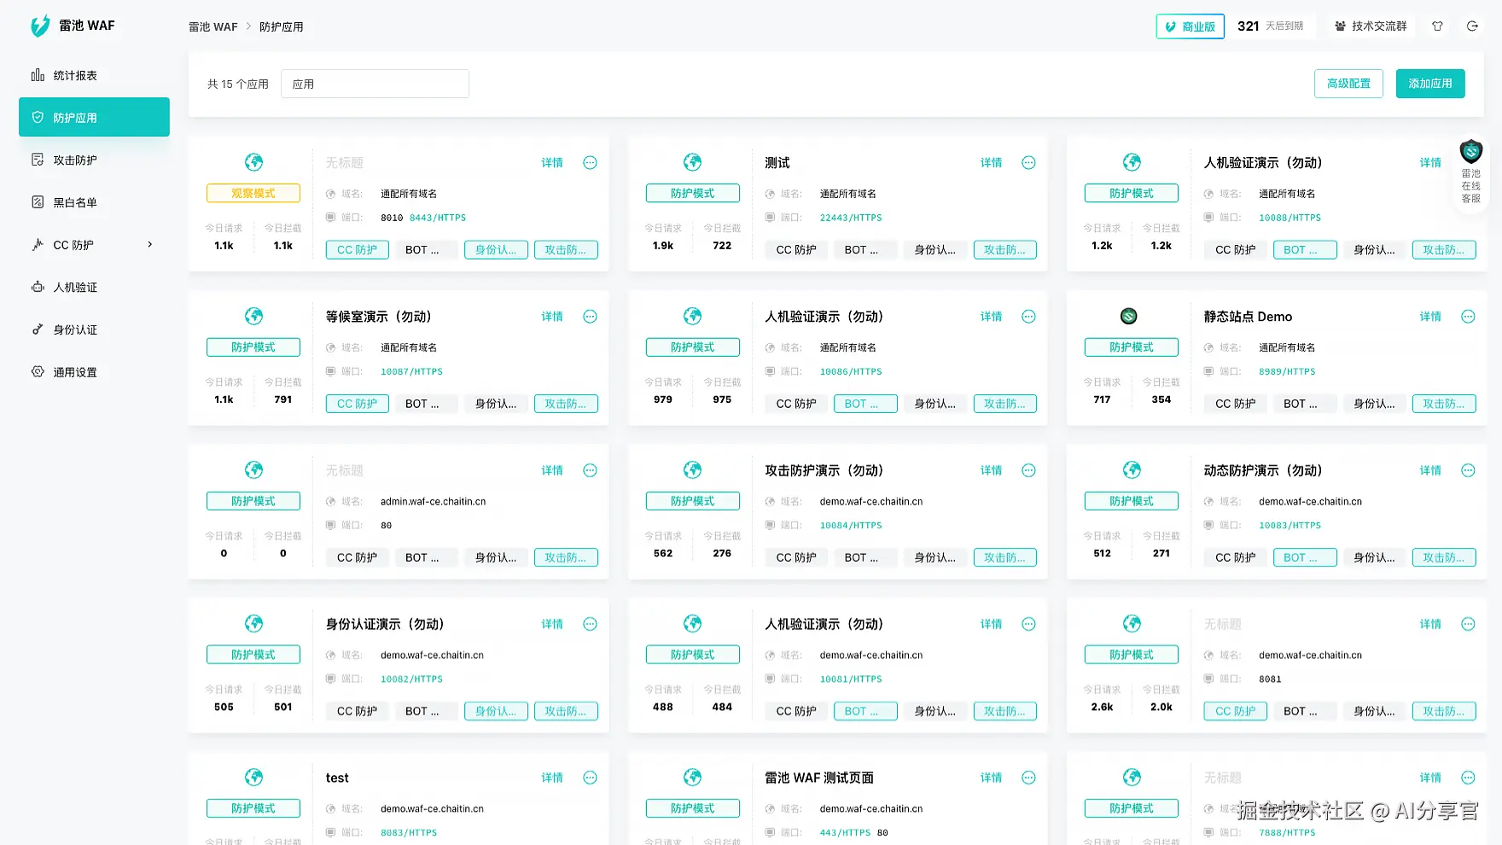Click 防护模式 button on 测试 card

[693, 194]
